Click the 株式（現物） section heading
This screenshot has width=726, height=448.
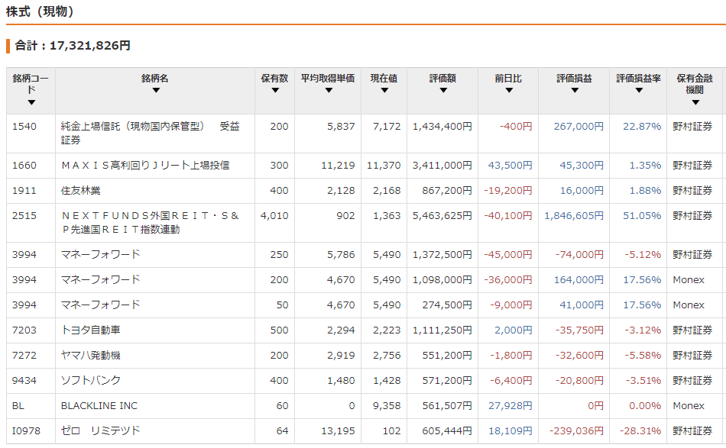(x=40, y=11)
